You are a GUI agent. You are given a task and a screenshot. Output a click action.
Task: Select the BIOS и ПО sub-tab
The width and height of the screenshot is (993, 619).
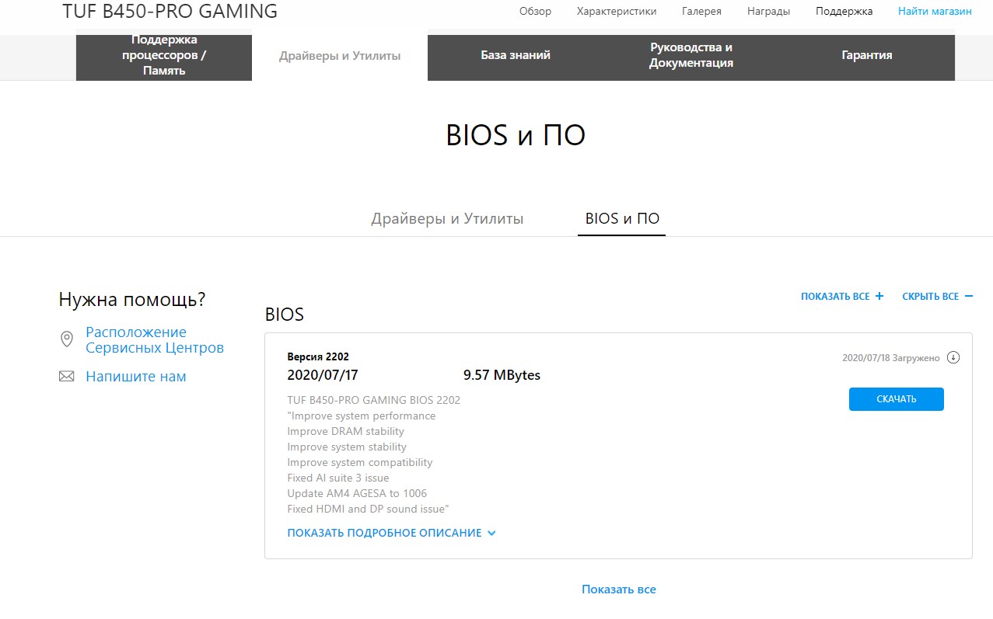[622, 219]
